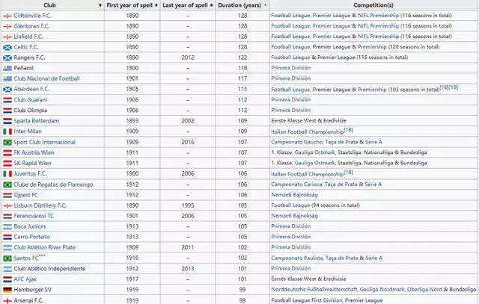Open Oberliga Nord link
The image size is (479, 304).
[424, 290]
